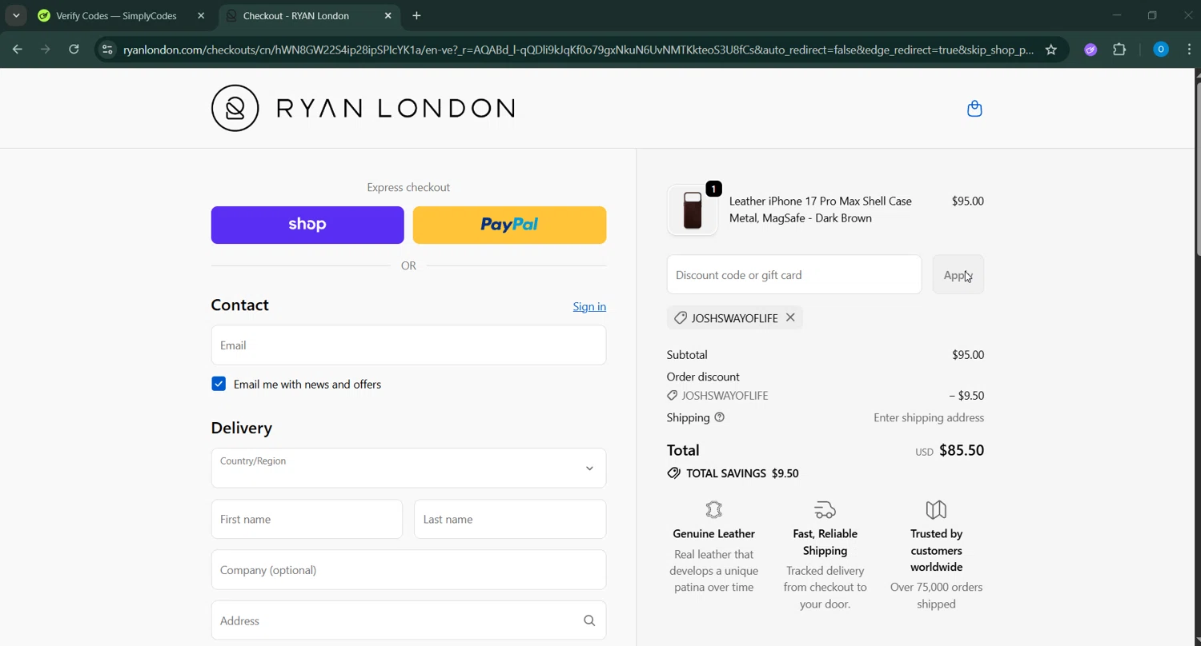Click the Apply discount button
The height and width of the screenshot is (646, 1201).
tap(958, 275)
